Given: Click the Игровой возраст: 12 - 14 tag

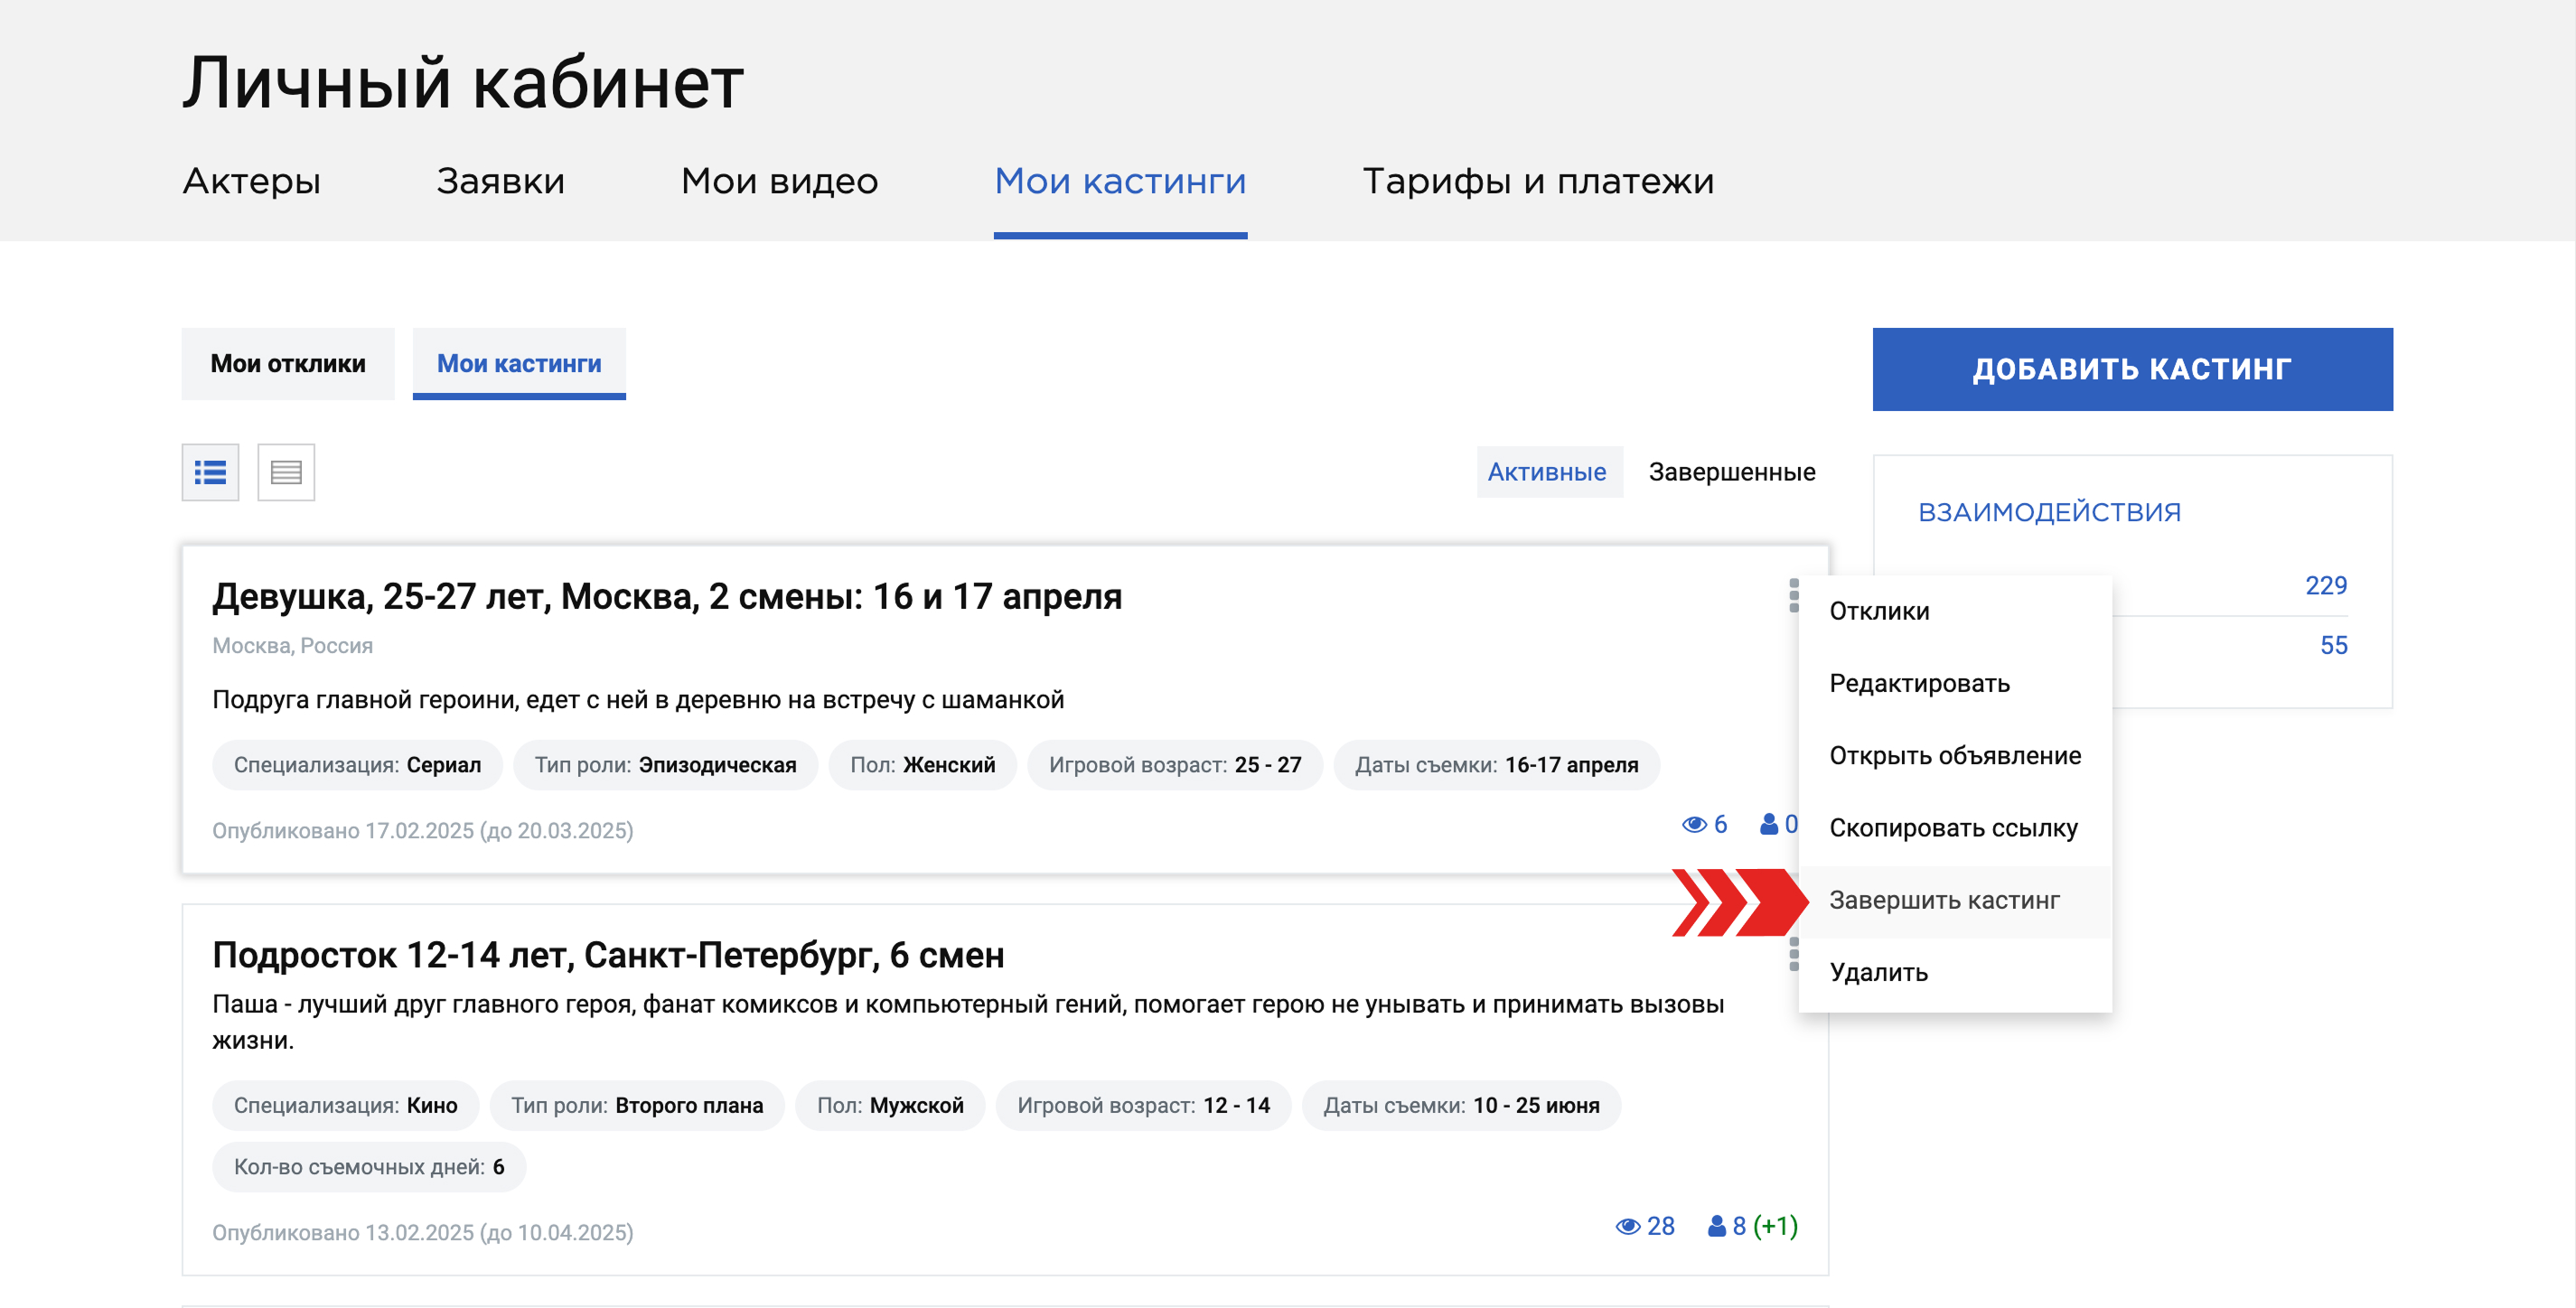Looking at the screenshot, I should tap(1143, 1105).
